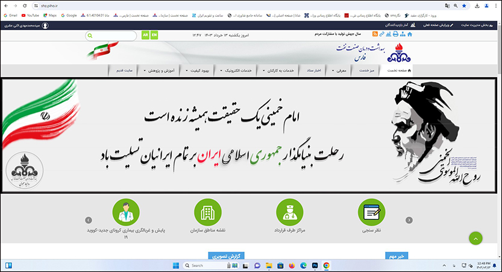
Task: Open the Windows Start menu
Action: coord(176,265)
